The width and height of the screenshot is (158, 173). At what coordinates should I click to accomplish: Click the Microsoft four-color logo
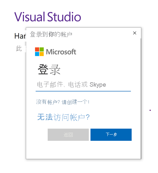39,52
